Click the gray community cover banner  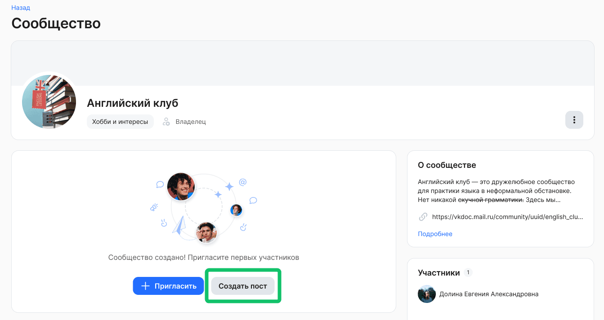tap(302, 63)
